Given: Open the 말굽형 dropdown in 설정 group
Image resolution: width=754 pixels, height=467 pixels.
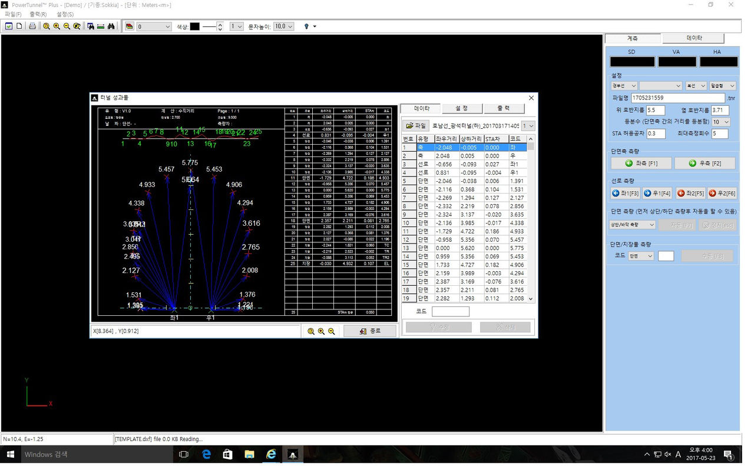Looking at the screenshot, I should 722,86.
